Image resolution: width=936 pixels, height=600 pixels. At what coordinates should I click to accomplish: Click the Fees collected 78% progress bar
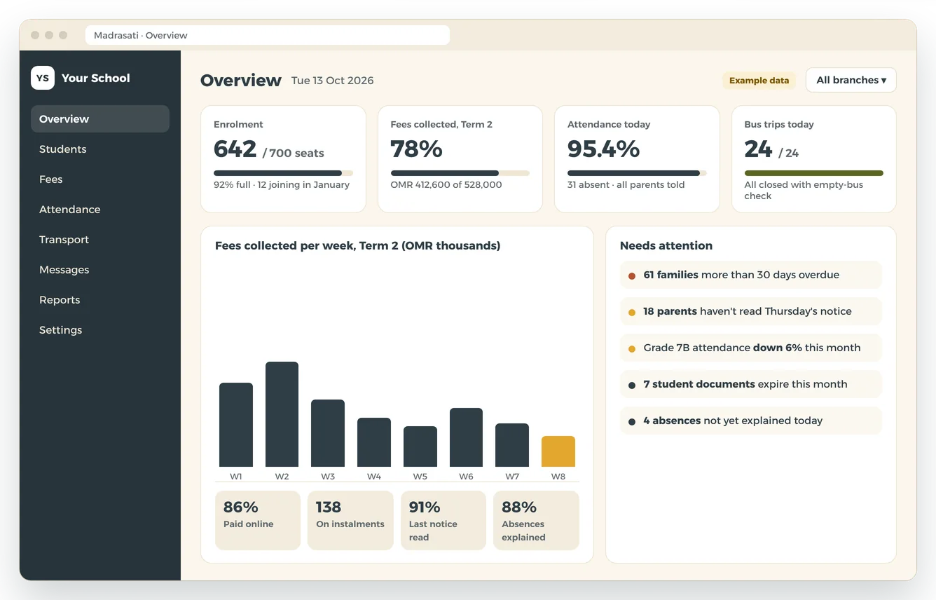pyautogui.click(x=460, y=173)
